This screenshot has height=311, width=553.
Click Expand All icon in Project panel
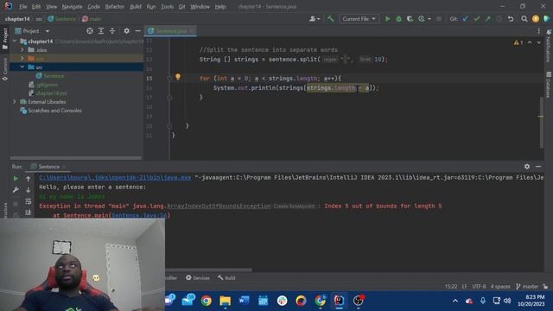click(101, 31)
